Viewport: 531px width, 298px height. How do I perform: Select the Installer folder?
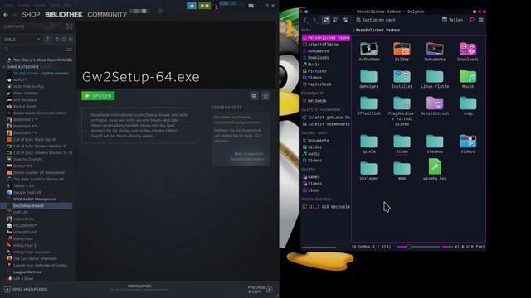(402, 79)
